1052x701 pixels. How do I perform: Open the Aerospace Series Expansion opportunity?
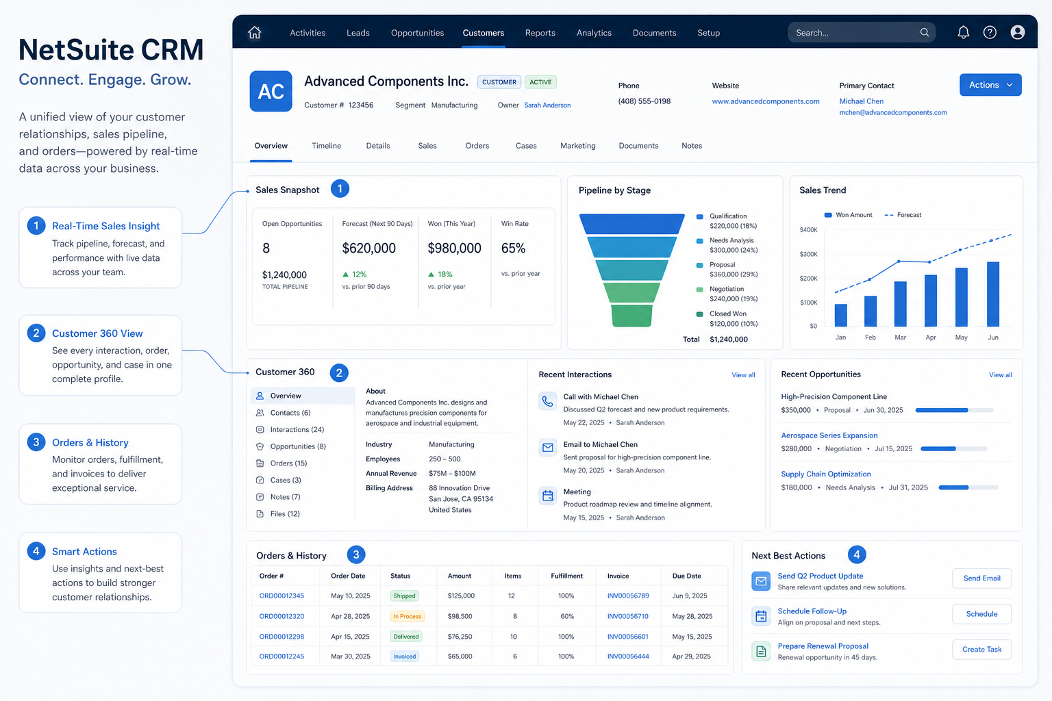(x=829, y=435)
